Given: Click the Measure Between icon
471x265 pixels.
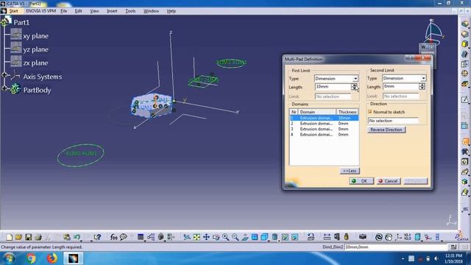Looking at the screenshot, I should click(x=327, y=237).
